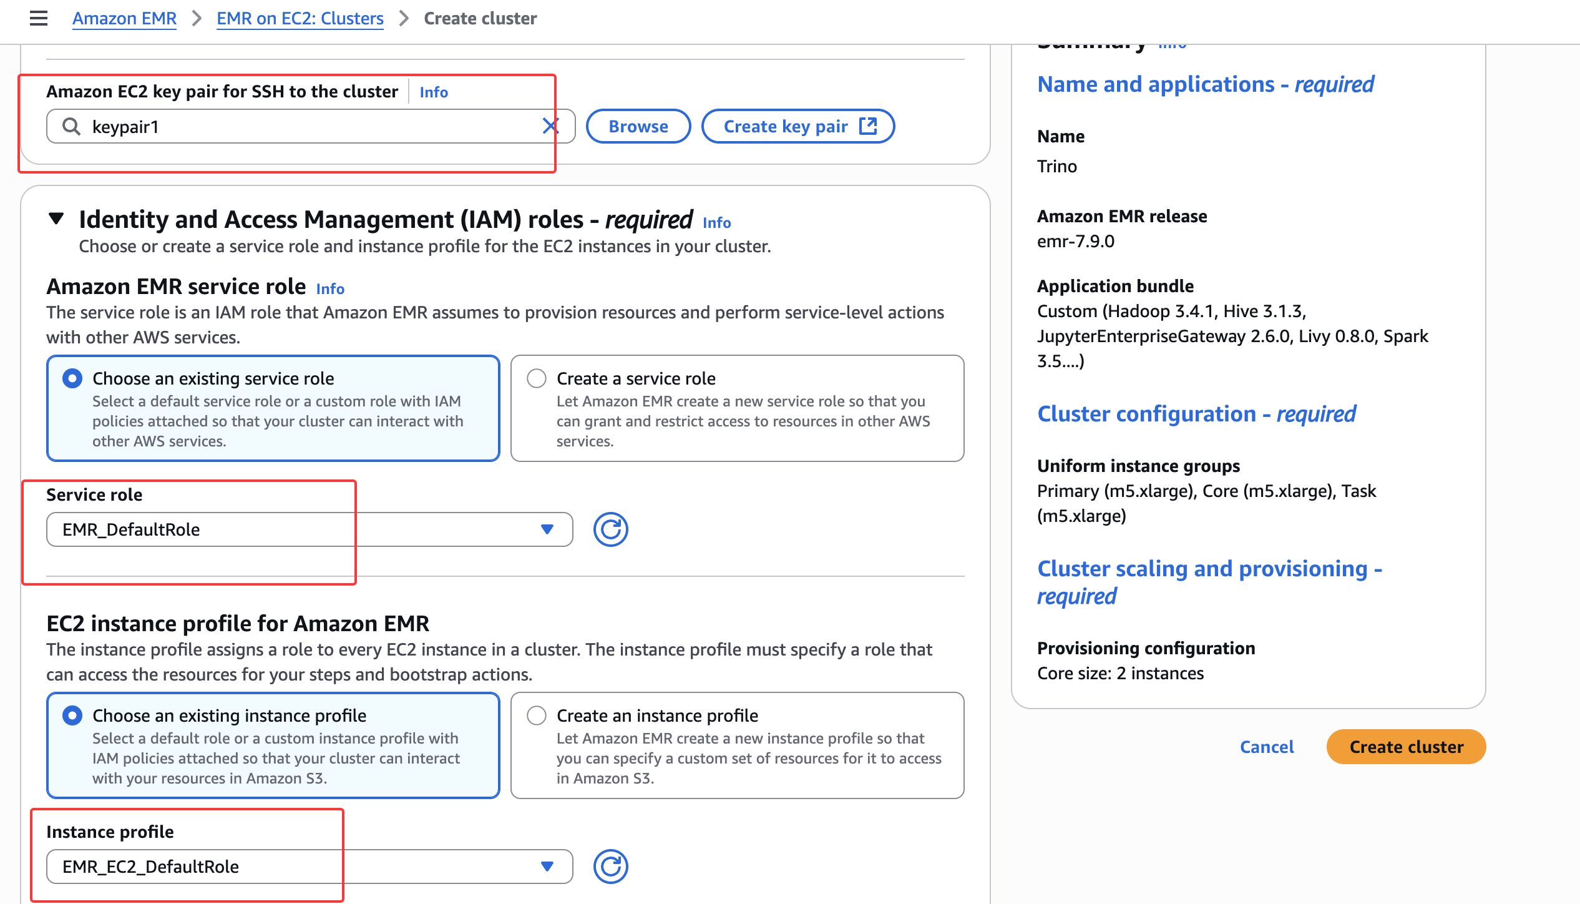1580x904 pixels.
Task: Go to Amazon EMR breadcrumb
Action: [124, 18]
